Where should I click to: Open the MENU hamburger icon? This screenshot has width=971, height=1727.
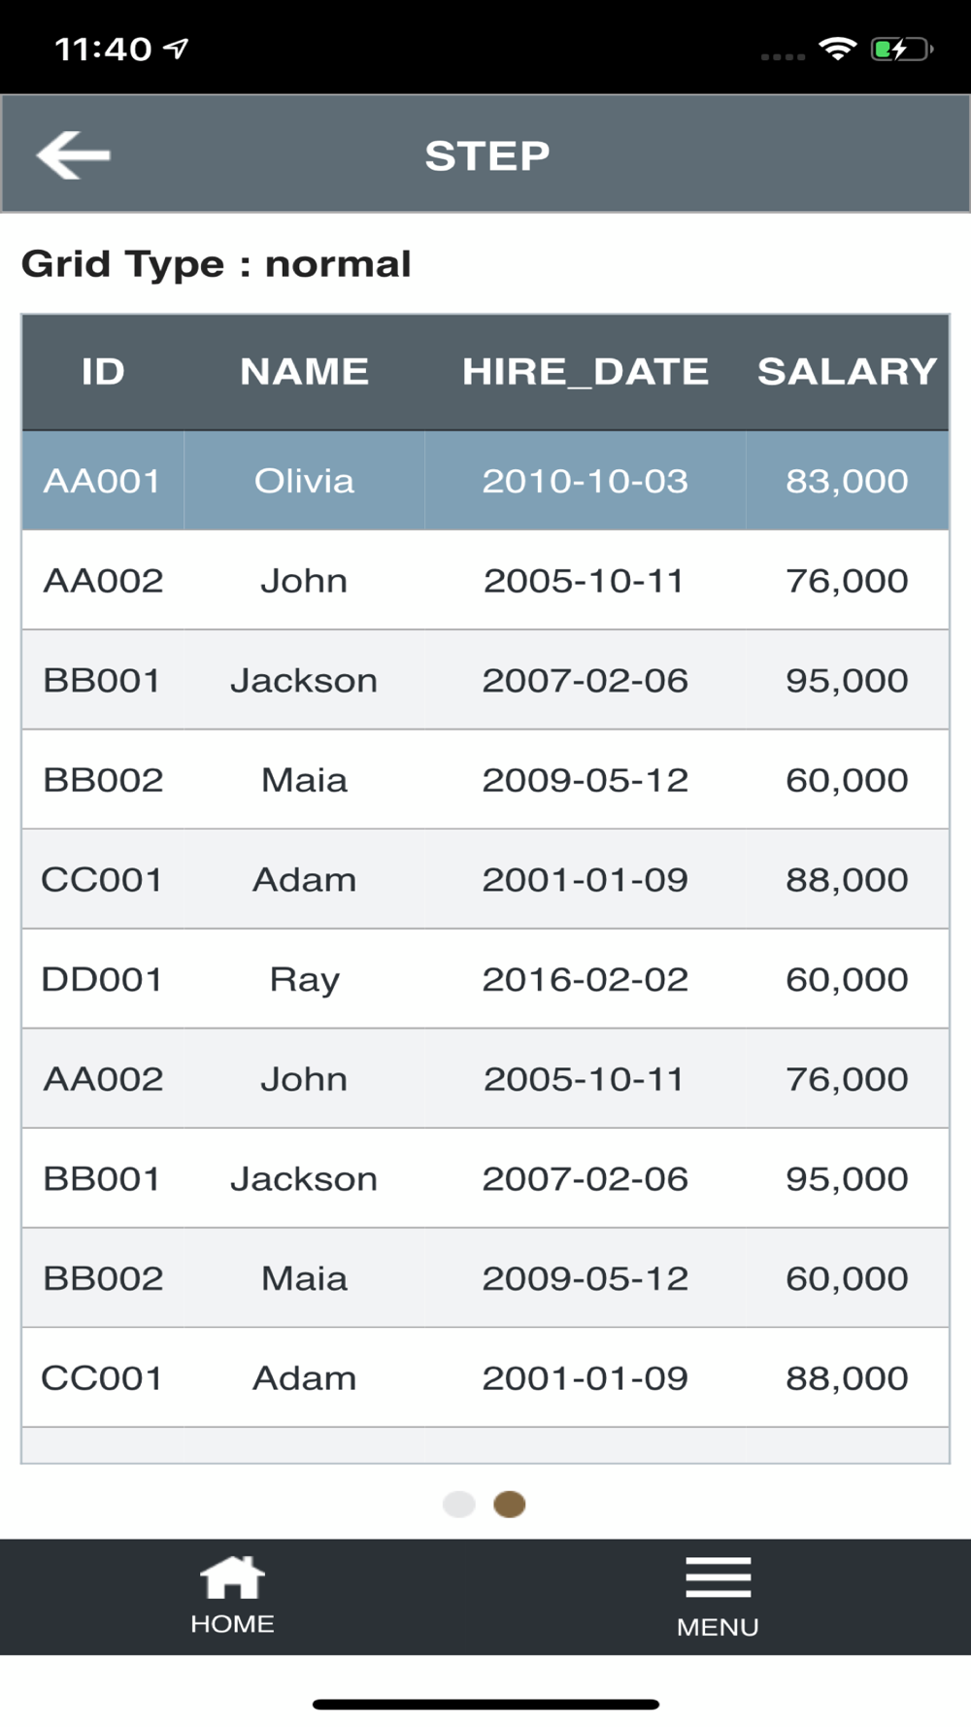(x=718, y=1577)
